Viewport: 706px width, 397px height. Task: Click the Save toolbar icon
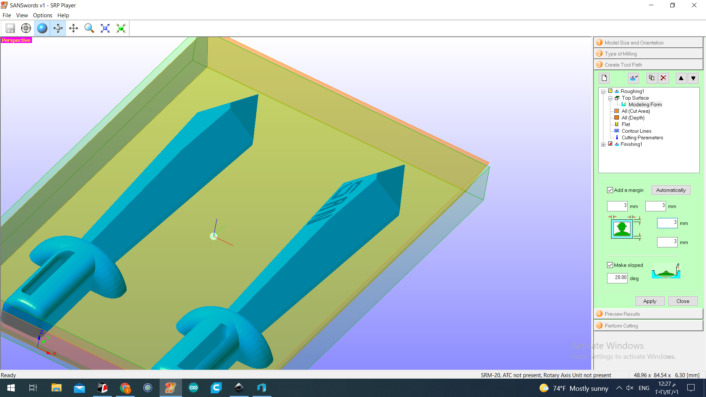10,28
